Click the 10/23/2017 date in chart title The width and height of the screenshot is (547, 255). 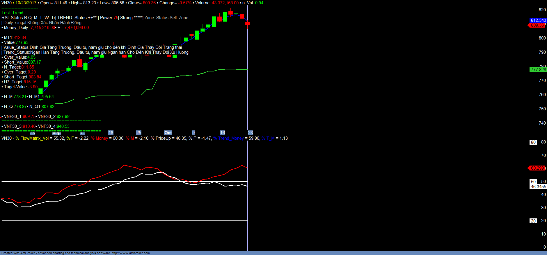coord(26,3)
